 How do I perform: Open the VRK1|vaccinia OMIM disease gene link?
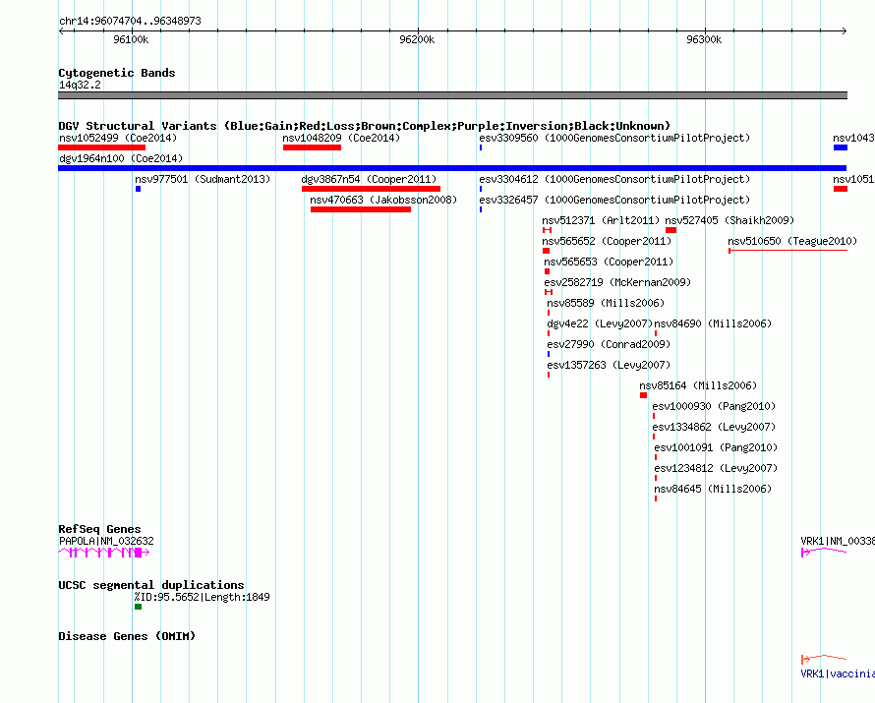click(x=837, y=674)
